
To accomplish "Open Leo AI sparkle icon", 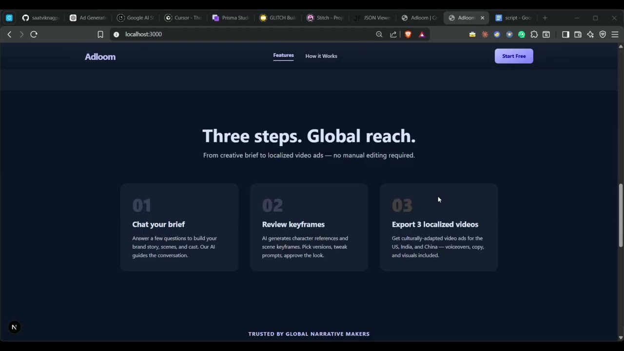I will click(590, 34).
